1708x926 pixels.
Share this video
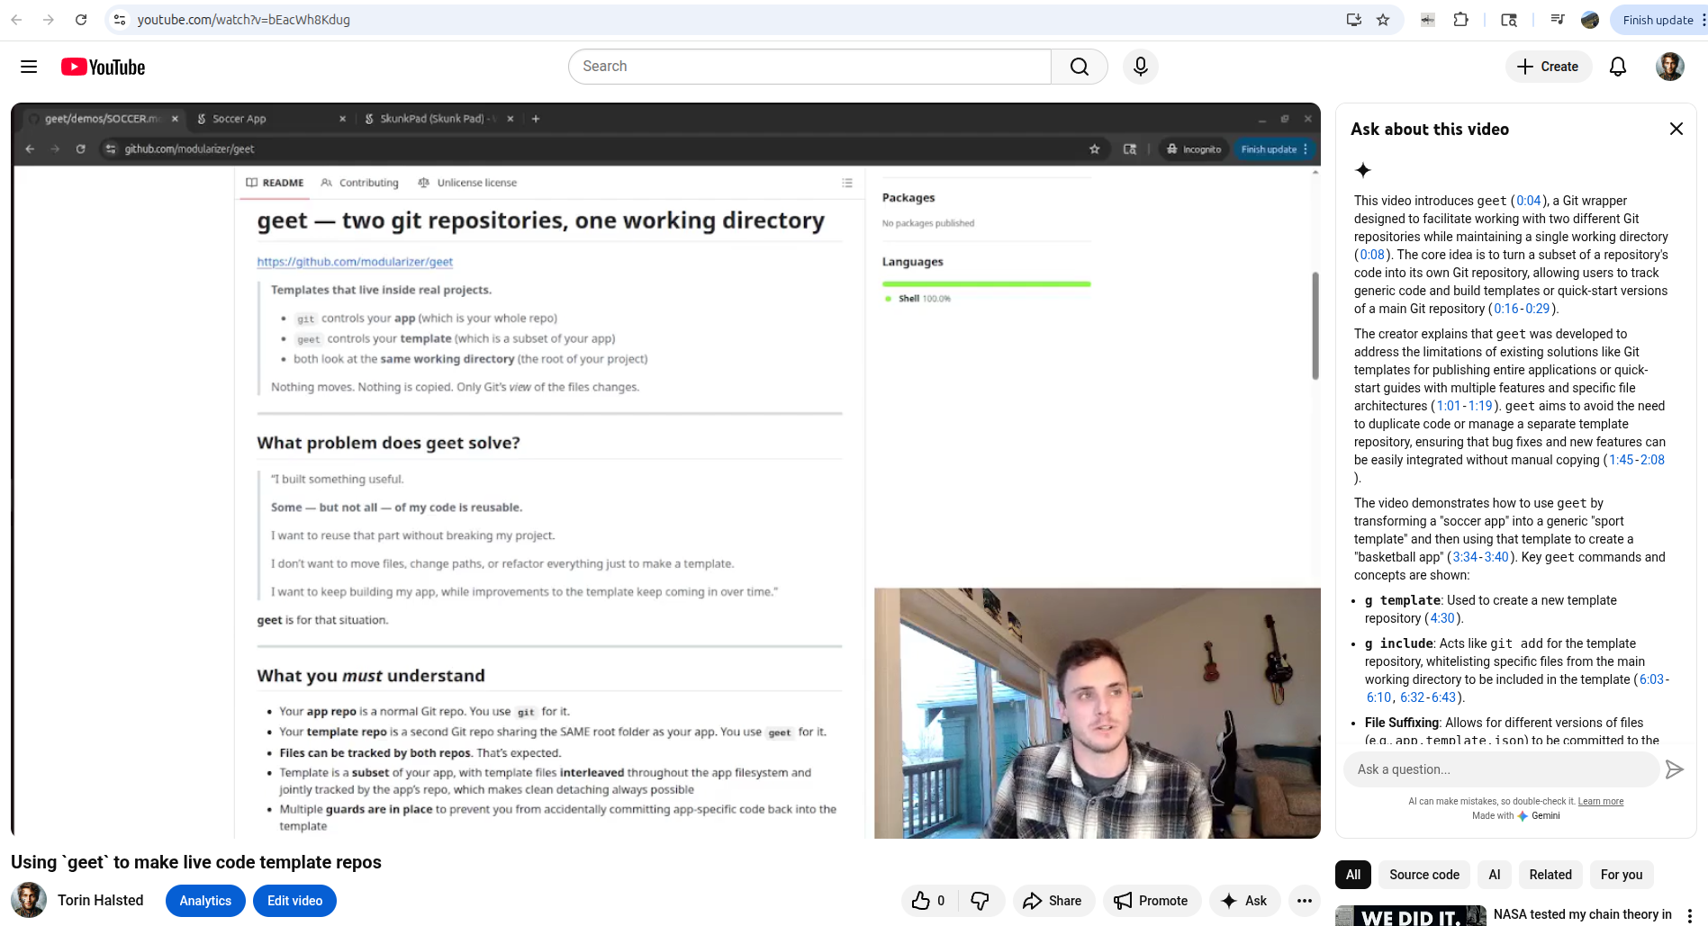point(1053,901)
